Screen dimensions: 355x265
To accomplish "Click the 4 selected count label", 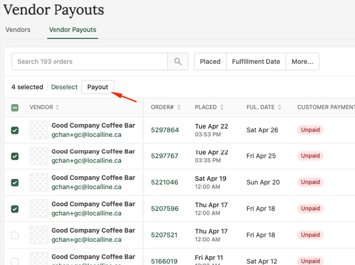I will coord(27,87).
